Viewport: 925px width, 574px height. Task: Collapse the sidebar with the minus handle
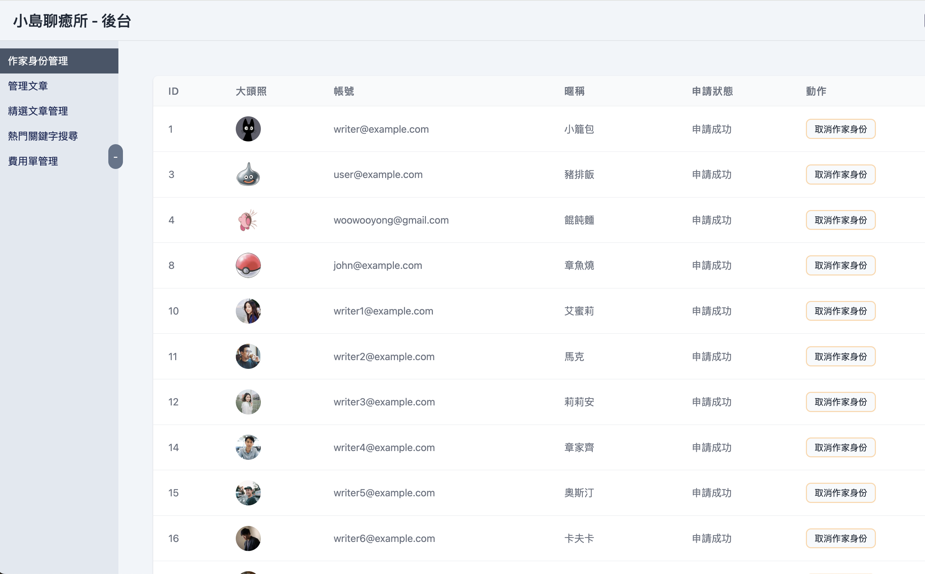pos(115,156)
